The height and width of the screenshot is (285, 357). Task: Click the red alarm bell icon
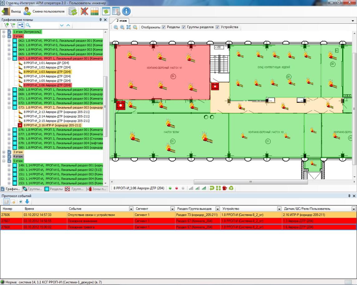pos(225,188)
